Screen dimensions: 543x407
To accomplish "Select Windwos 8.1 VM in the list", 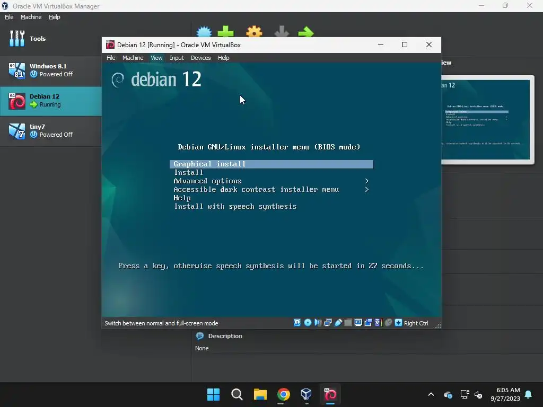I will click(x=51, y=70).
